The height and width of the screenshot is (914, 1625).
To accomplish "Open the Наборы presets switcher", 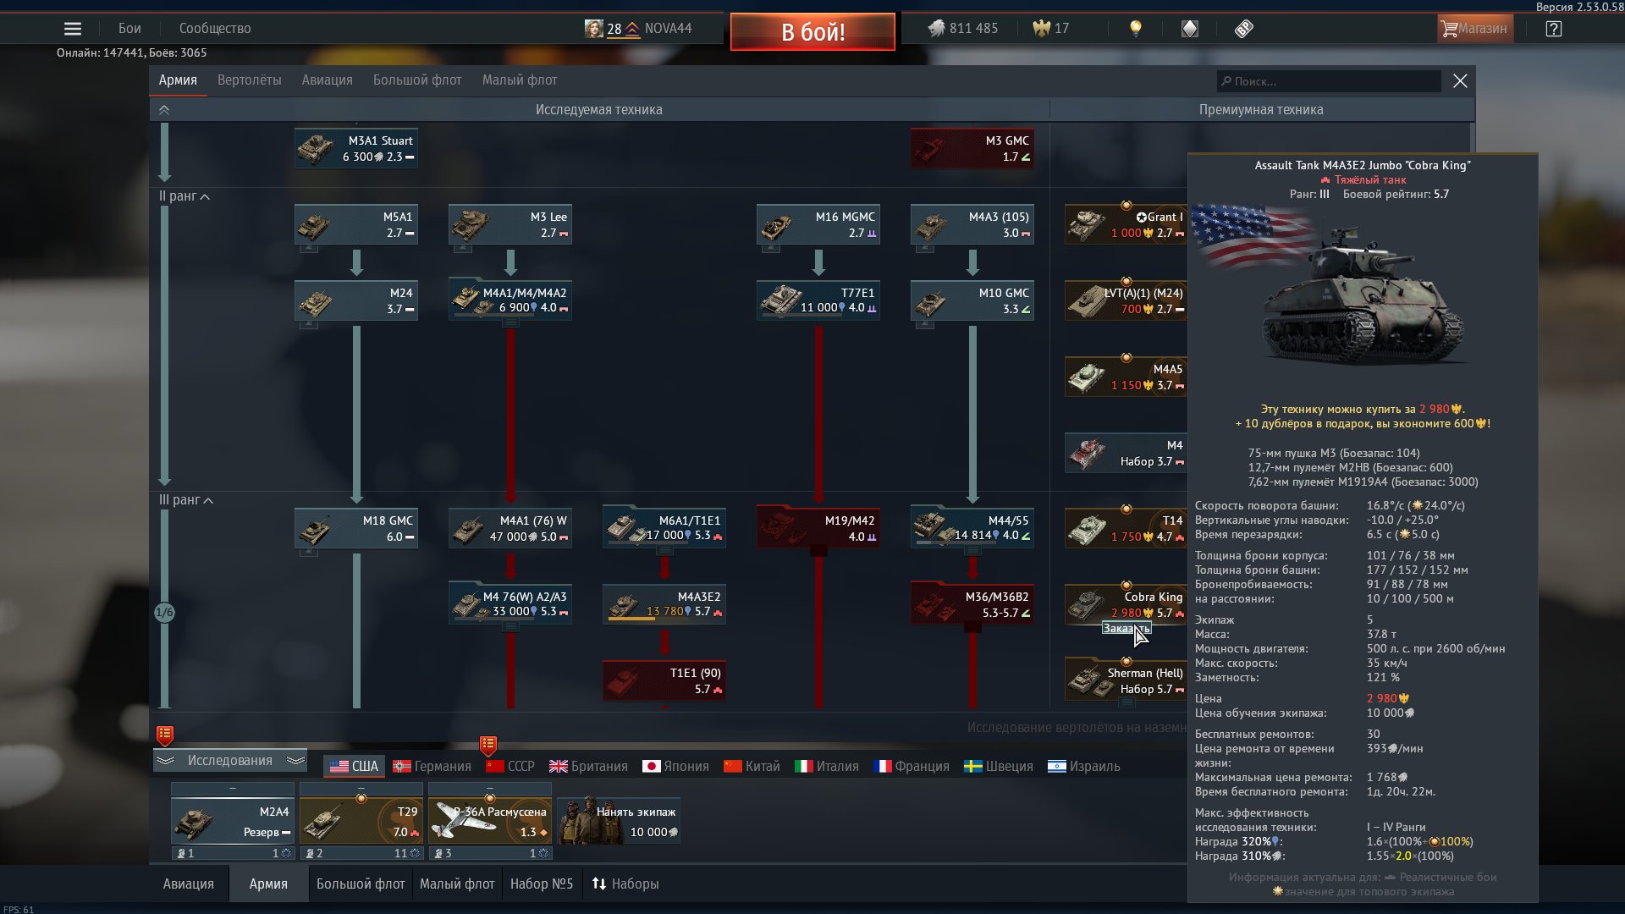I will [x=625, y=884].
